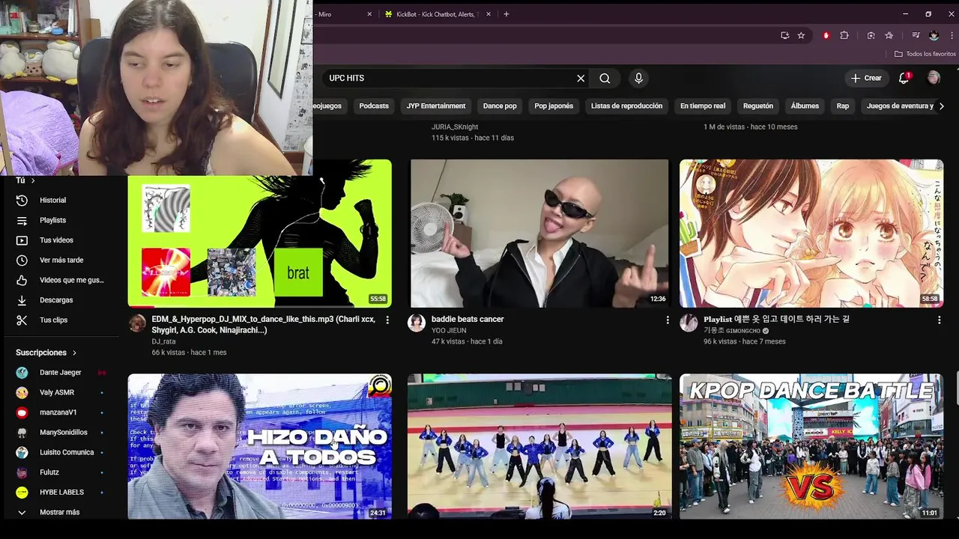Select Listas de reproducción chip

(x=626, y=106)
